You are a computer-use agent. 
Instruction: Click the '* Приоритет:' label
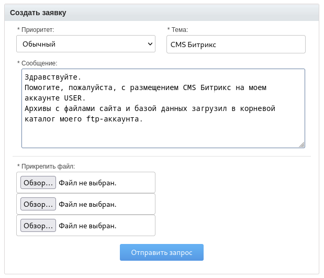pos(36,30)
